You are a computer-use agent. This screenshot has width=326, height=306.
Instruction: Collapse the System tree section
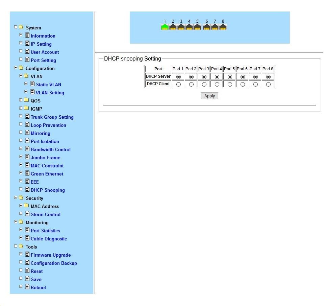pos(16,27)
